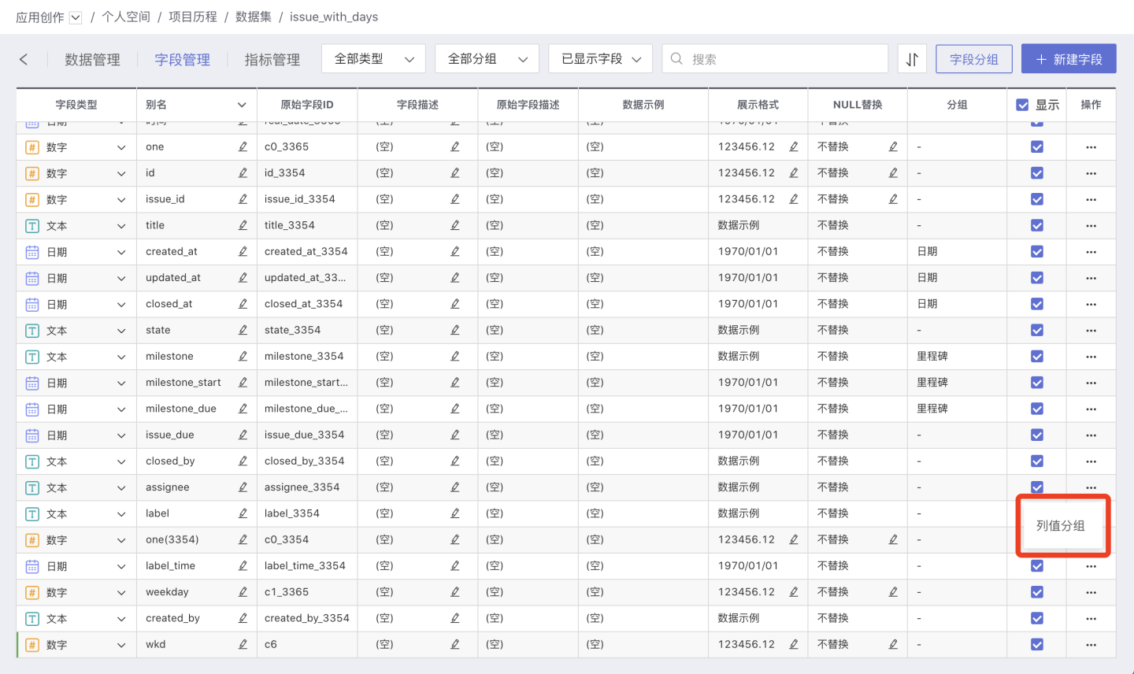Screen dimensions: 1134x674
Task: Click the 新建字段 button
Action: pyautogui.click(x=1068, y=59)
